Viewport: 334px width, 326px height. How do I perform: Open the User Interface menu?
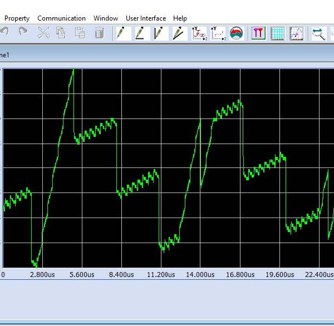coord(145,18)
